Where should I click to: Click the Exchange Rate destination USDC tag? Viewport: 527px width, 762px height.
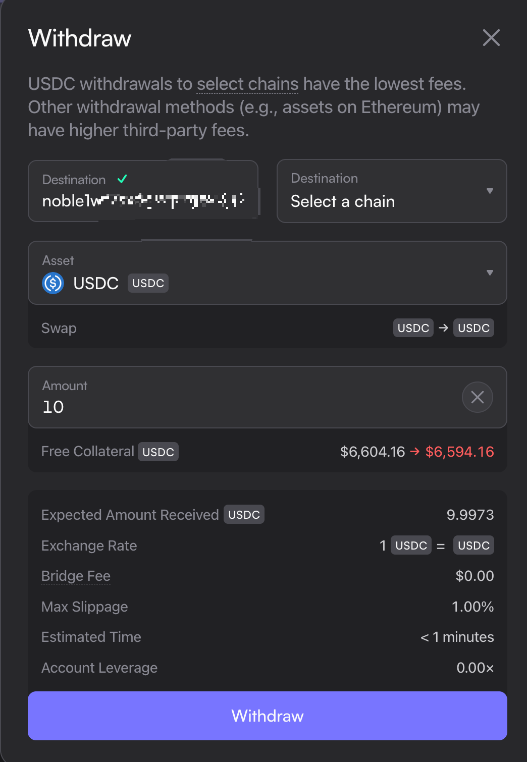[x=473, y=545]
